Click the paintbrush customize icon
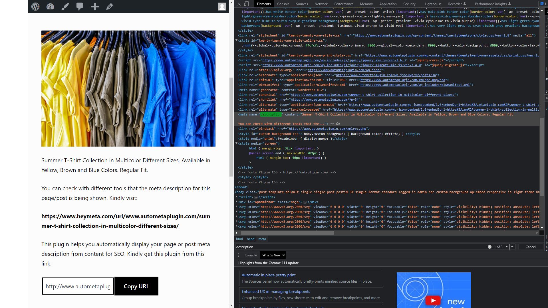This screenshot has width=548, height=308. pyautogui.click(x=65, y=6)
